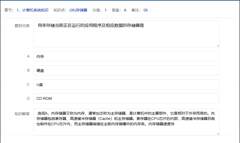This screenshot has width=240, height=143.
Task: Click option A field containing 内存
Action: coord(126,56)
